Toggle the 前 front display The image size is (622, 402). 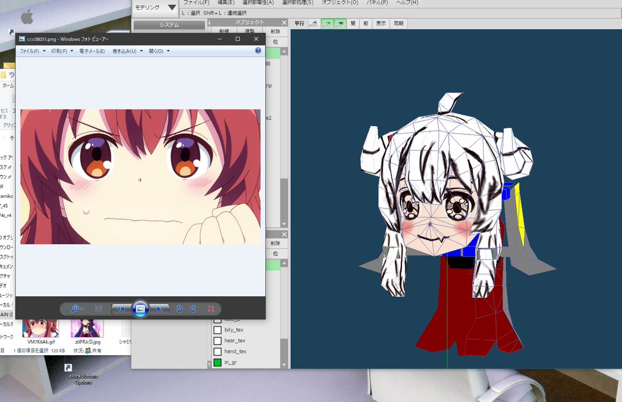coord(366,23)
